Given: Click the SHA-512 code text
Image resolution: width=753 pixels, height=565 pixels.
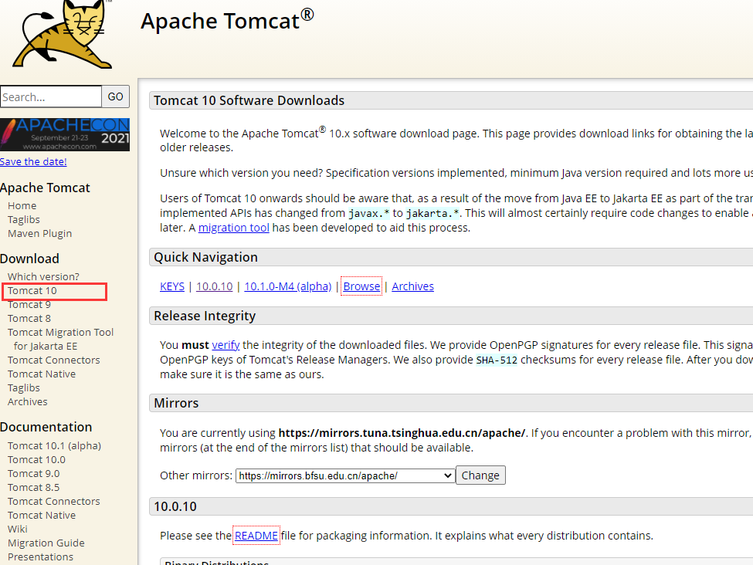Looking at the screenshot, I should coord(497,360).
